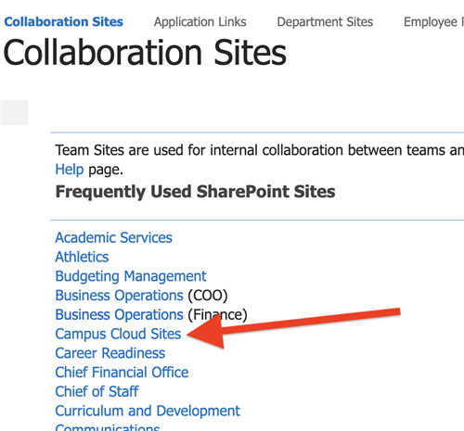This screenshot has height=431, width=464.
Task: Click the Team Sites description paragraph
Action: coord(260,159)
